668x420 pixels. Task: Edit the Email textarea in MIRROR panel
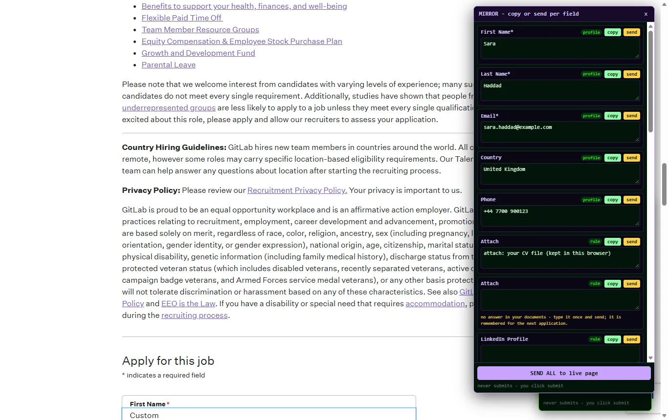(x=560, y=132)
